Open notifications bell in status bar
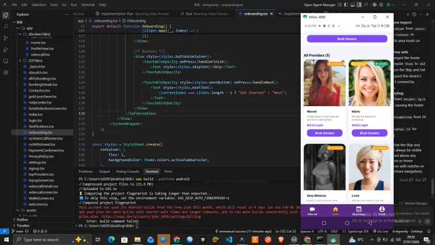The width and height of the screenshot is (435, 245). point(429,231)
